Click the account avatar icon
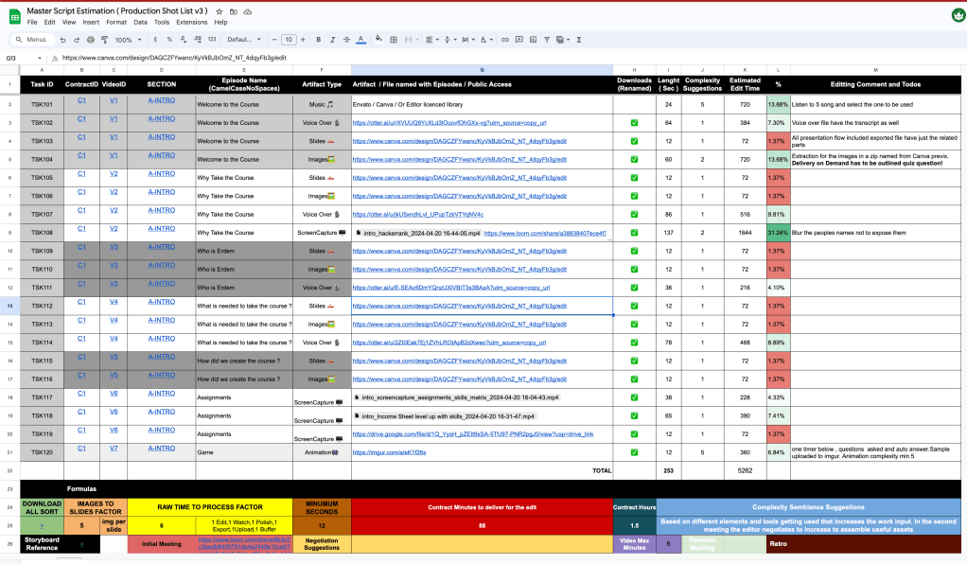This screenshot has width=967, height=564. (x=959, y=15)
